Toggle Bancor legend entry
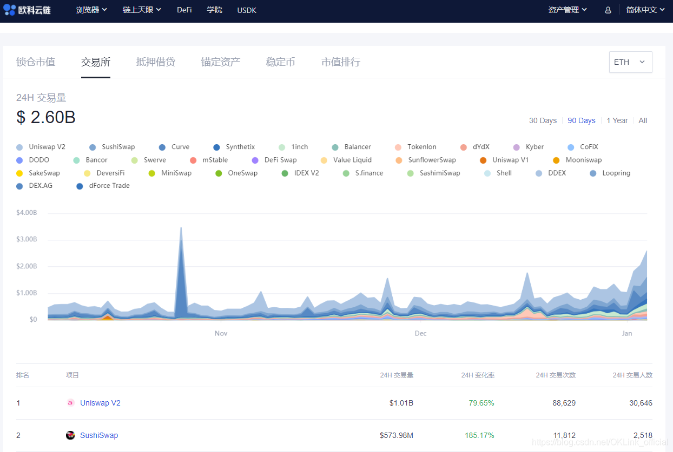This screenshot has height=452, width=673. pyautogui.click(x=90, y=160)
